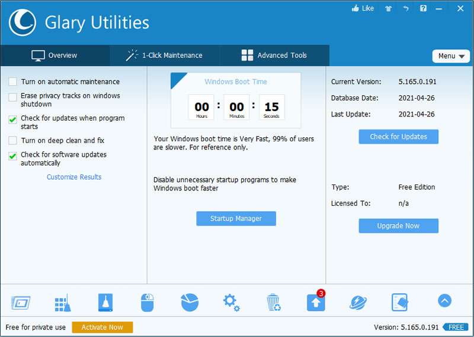Image resolution: width=474 pixels, height=337 pixels.
Task: Enable Turn on deep clean and fix
Action: [12, 141]
